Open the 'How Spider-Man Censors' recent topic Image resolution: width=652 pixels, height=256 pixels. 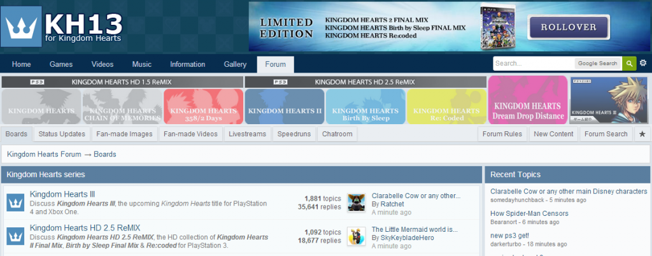click(529, 213)
